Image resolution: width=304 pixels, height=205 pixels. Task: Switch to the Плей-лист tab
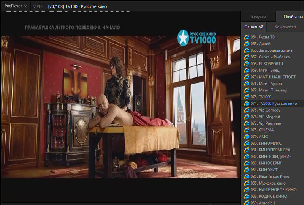pyautogui.click(x=291, y=17)
